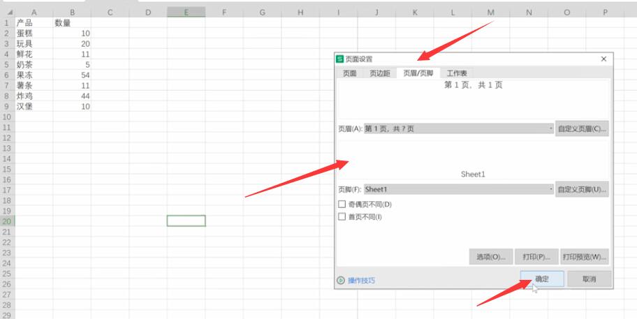The width and height of the screenshot is (637, 319).
Task: Click the green S icon in the dialog title bar
Action: coord(339,59)
